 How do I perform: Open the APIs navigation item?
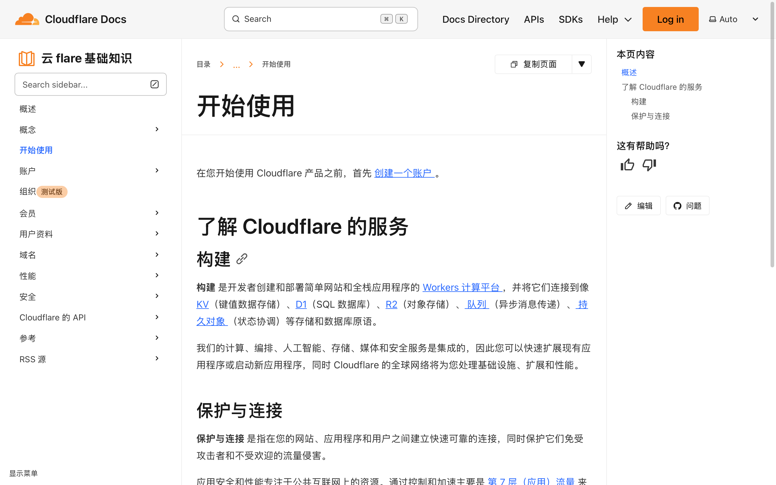[534, 19]
